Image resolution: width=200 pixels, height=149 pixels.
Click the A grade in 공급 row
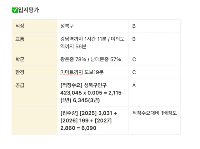pyautogui.click(x=134, y=85)
